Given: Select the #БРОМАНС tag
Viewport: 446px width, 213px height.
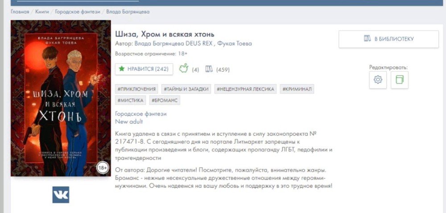Looking at the screenshot, I should pyautogui.click(x=165, y=100).
